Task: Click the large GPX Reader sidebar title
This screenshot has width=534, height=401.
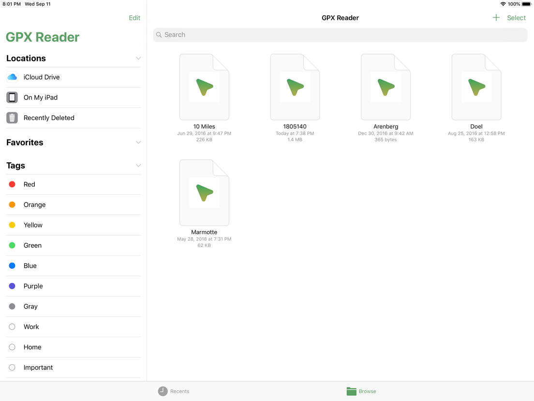Action: 43,37
